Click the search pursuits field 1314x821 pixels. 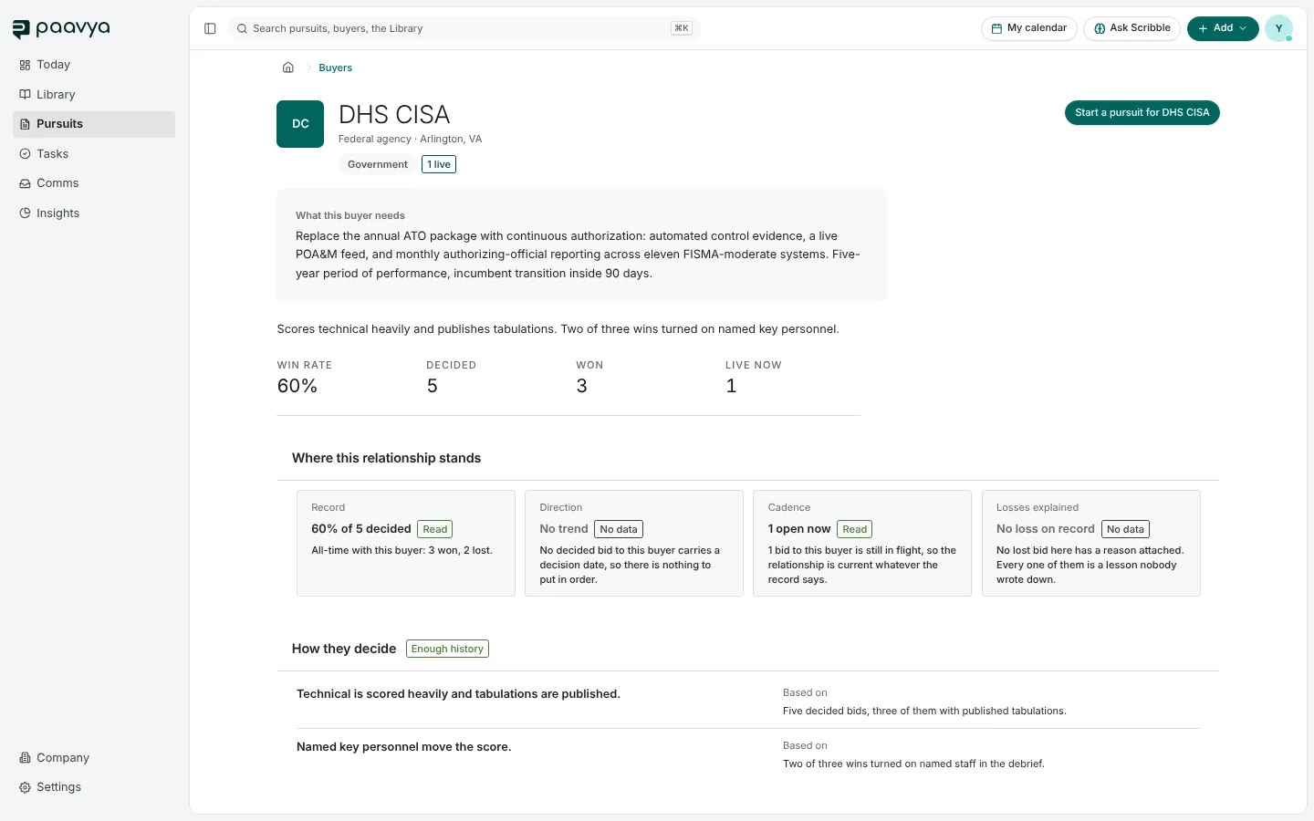pos(464,28)
